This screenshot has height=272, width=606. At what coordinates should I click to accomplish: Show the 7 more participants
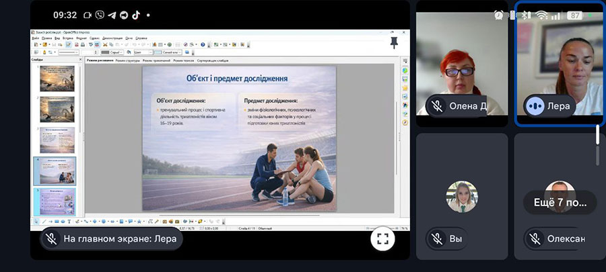click(560, 202)
